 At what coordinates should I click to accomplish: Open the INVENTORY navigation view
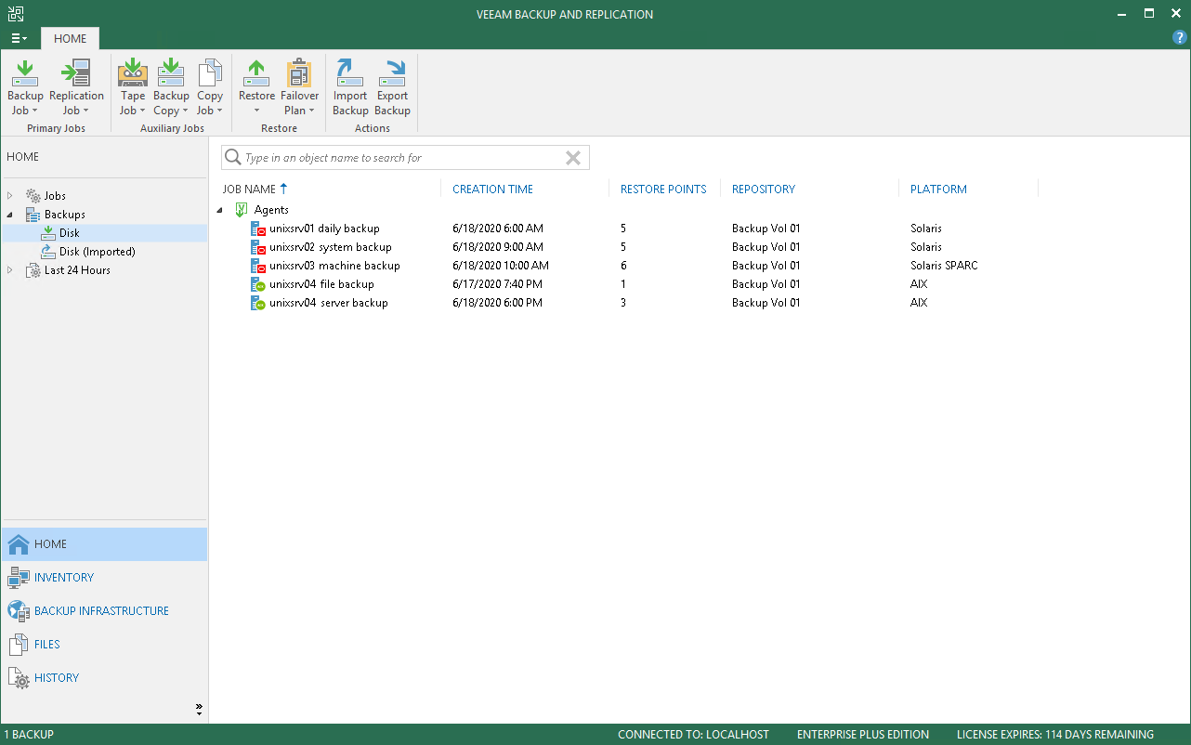coord(104,578)
